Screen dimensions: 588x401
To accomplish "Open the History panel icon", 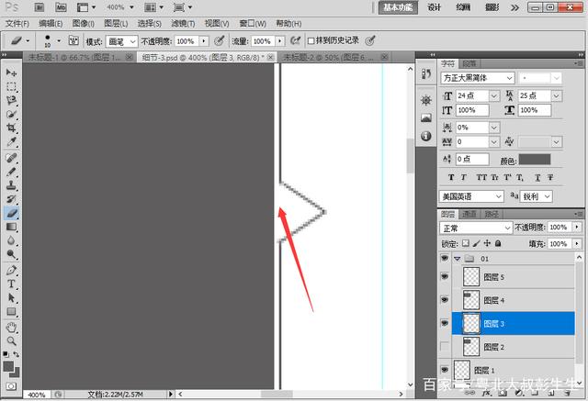I will [426, 73].
